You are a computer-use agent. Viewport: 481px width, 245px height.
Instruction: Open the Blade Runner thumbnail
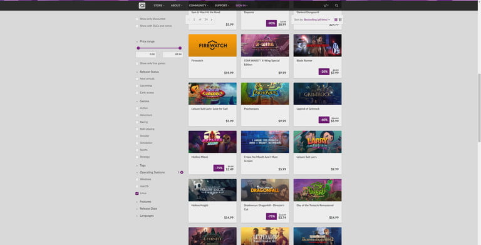318,46
